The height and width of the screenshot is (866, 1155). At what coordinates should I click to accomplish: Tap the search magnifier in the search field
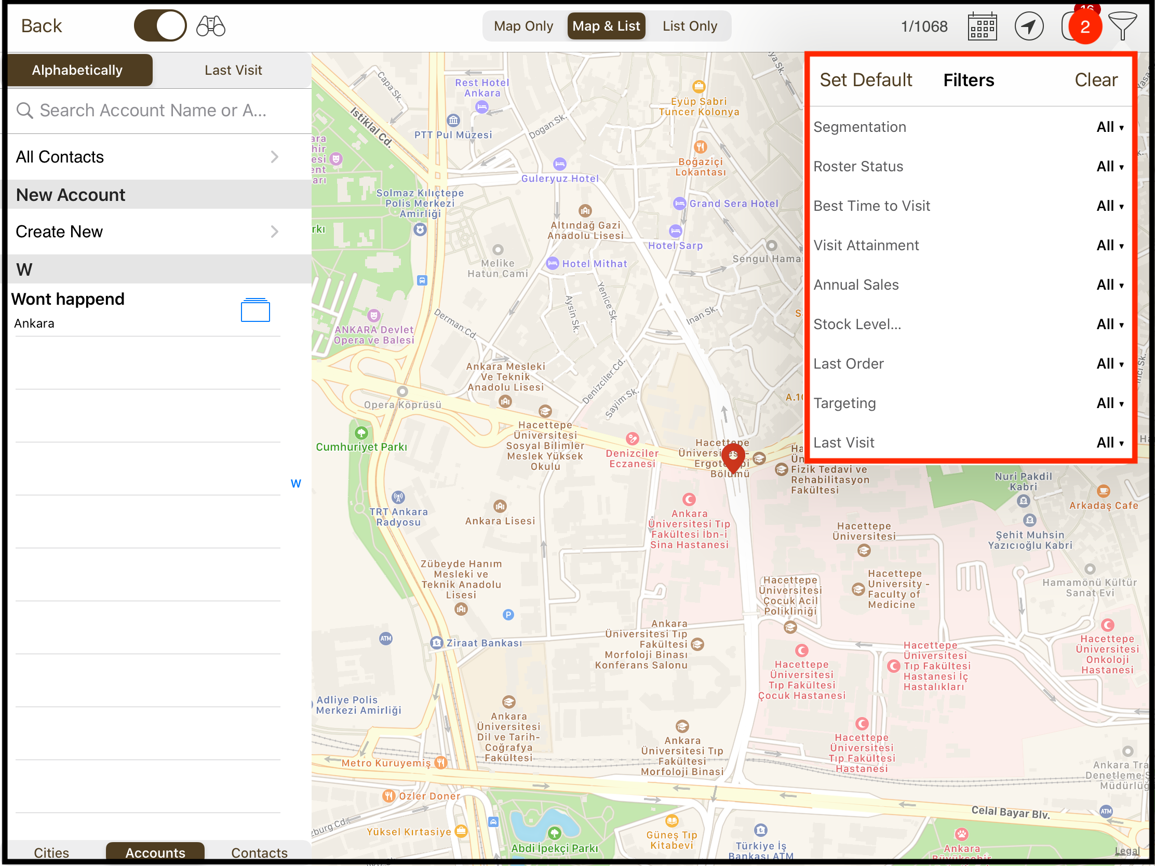tap(24, 110)
